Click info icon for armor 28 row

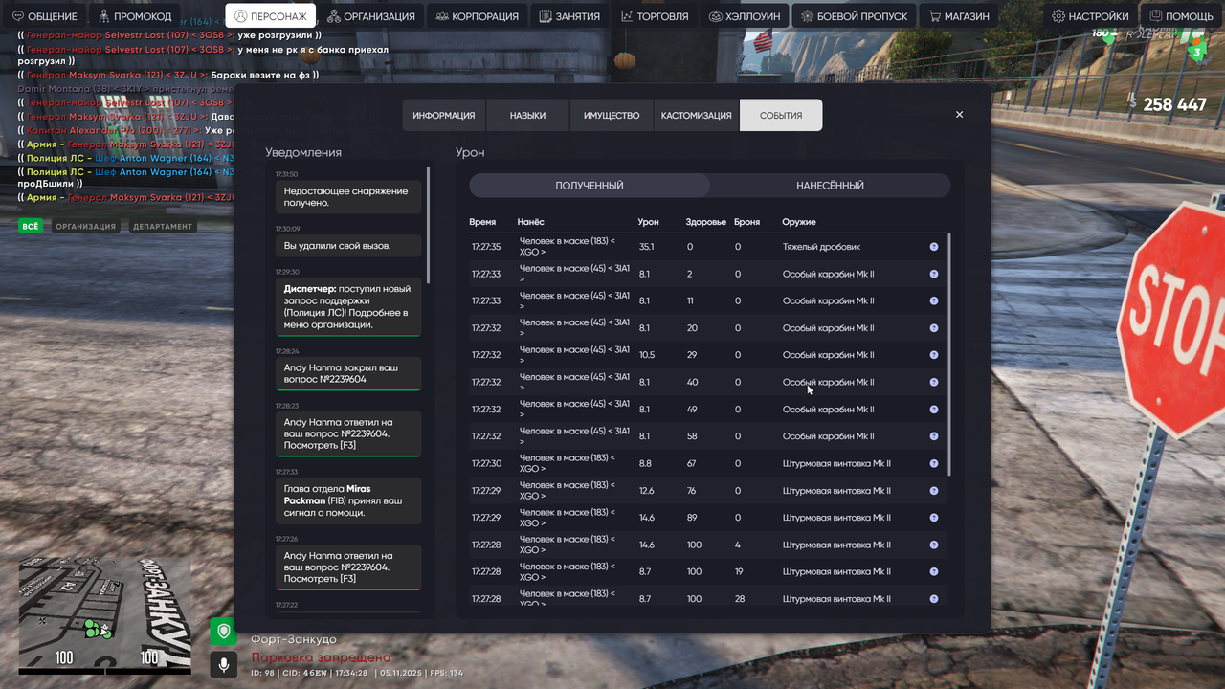tap(934, 599)
